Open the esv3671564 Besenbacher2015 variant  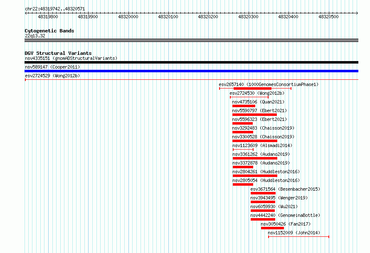click(x=285, y=189)
